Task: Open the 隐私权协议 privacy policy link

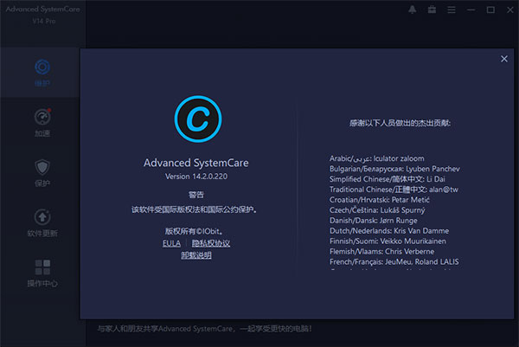Action: point(211,243)
